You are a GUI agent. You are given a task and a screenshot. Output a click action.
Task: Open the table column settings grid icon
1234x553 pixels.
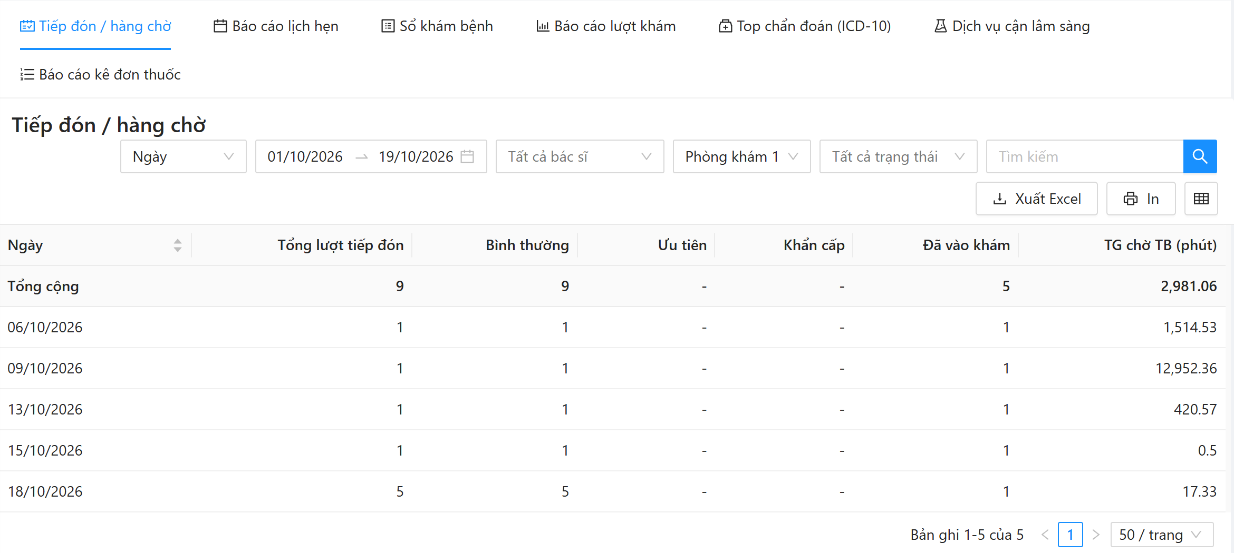[1201, 199]
